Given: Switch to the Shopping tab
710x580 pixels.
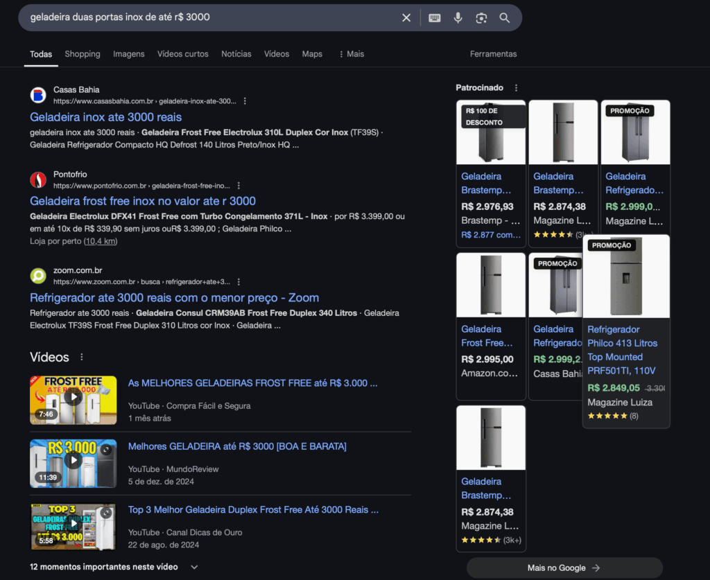Looking at the screenshot, I should (83, 54).
